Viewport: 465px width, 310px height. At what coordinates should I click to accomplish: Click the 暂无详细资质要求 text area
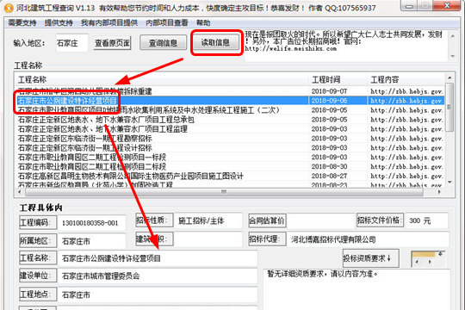(x=356, y=289)
